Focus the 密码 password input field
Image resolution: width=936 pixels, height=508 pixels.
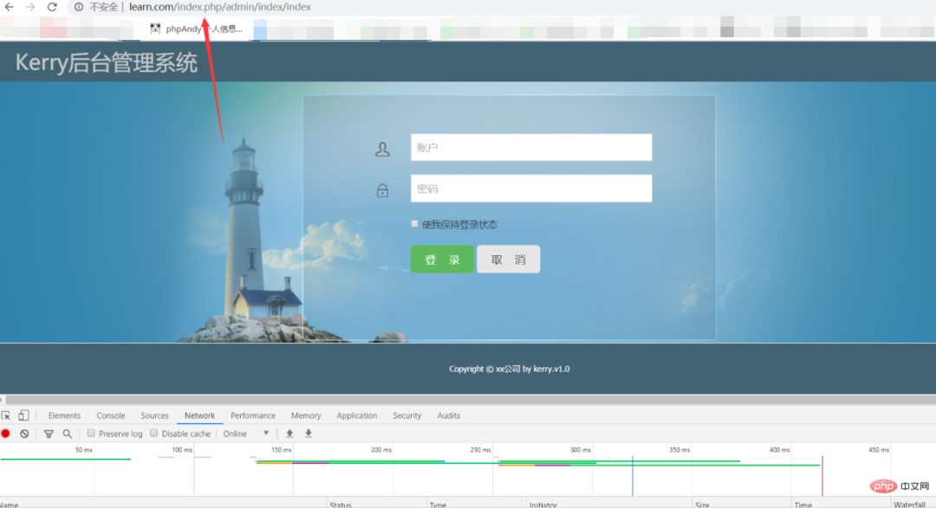coord(530,189)
